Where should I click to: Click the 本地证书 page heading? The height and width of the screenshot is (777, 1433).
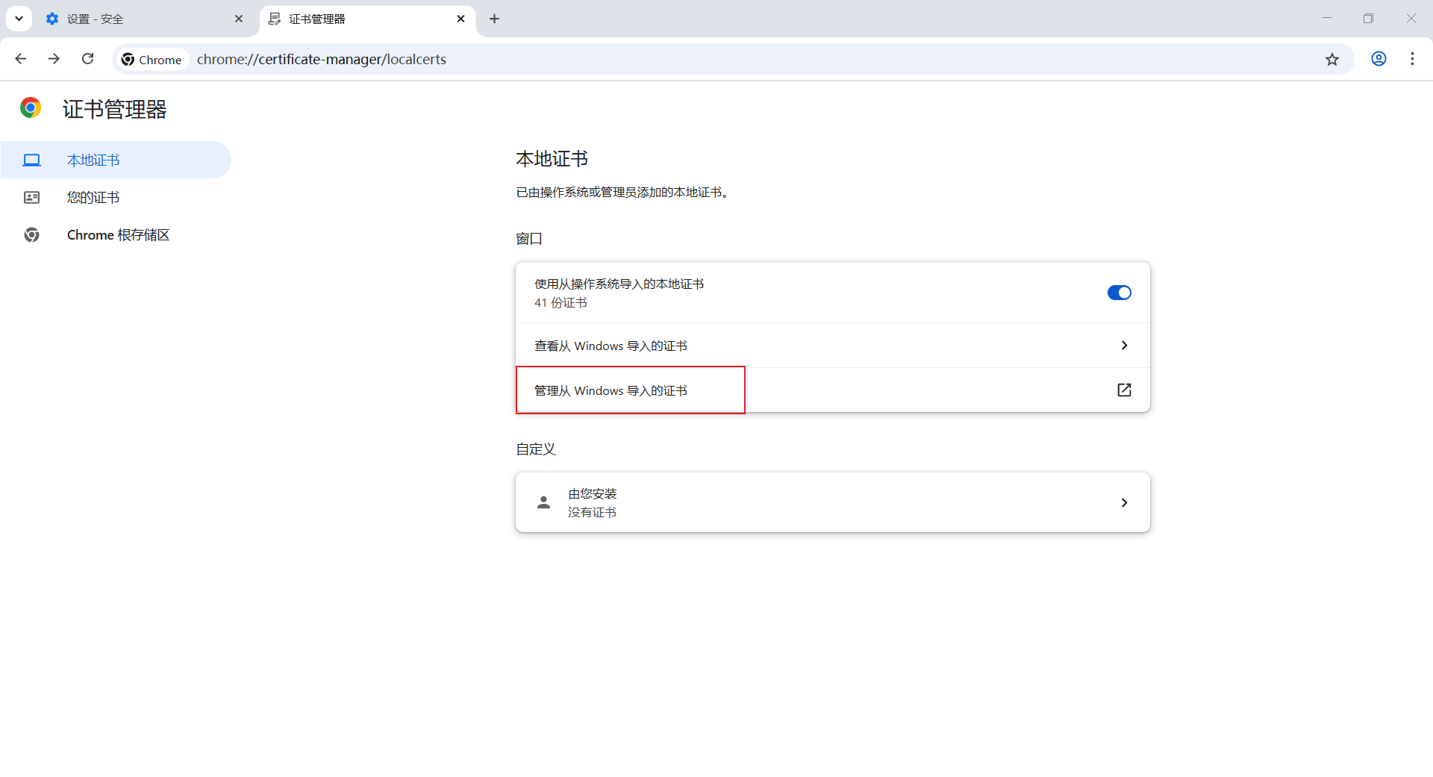tap(552, 158)
